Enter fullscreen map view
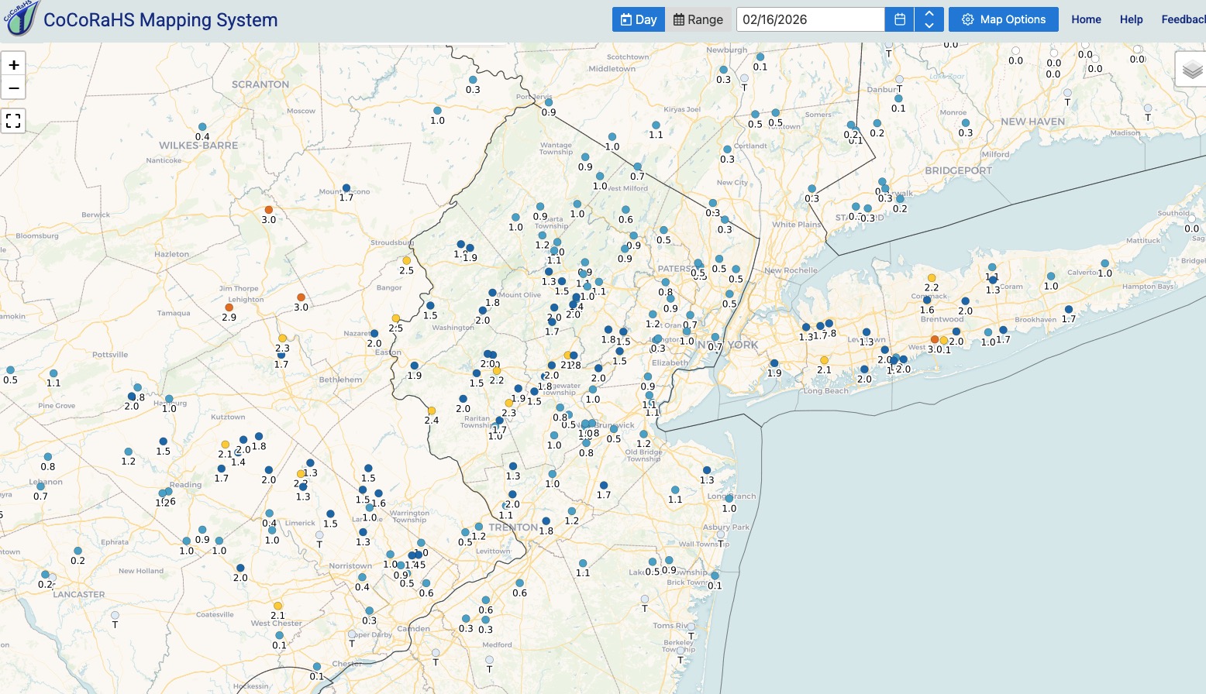The height and width of the screenshot is (694, 1206). (13, 121)
